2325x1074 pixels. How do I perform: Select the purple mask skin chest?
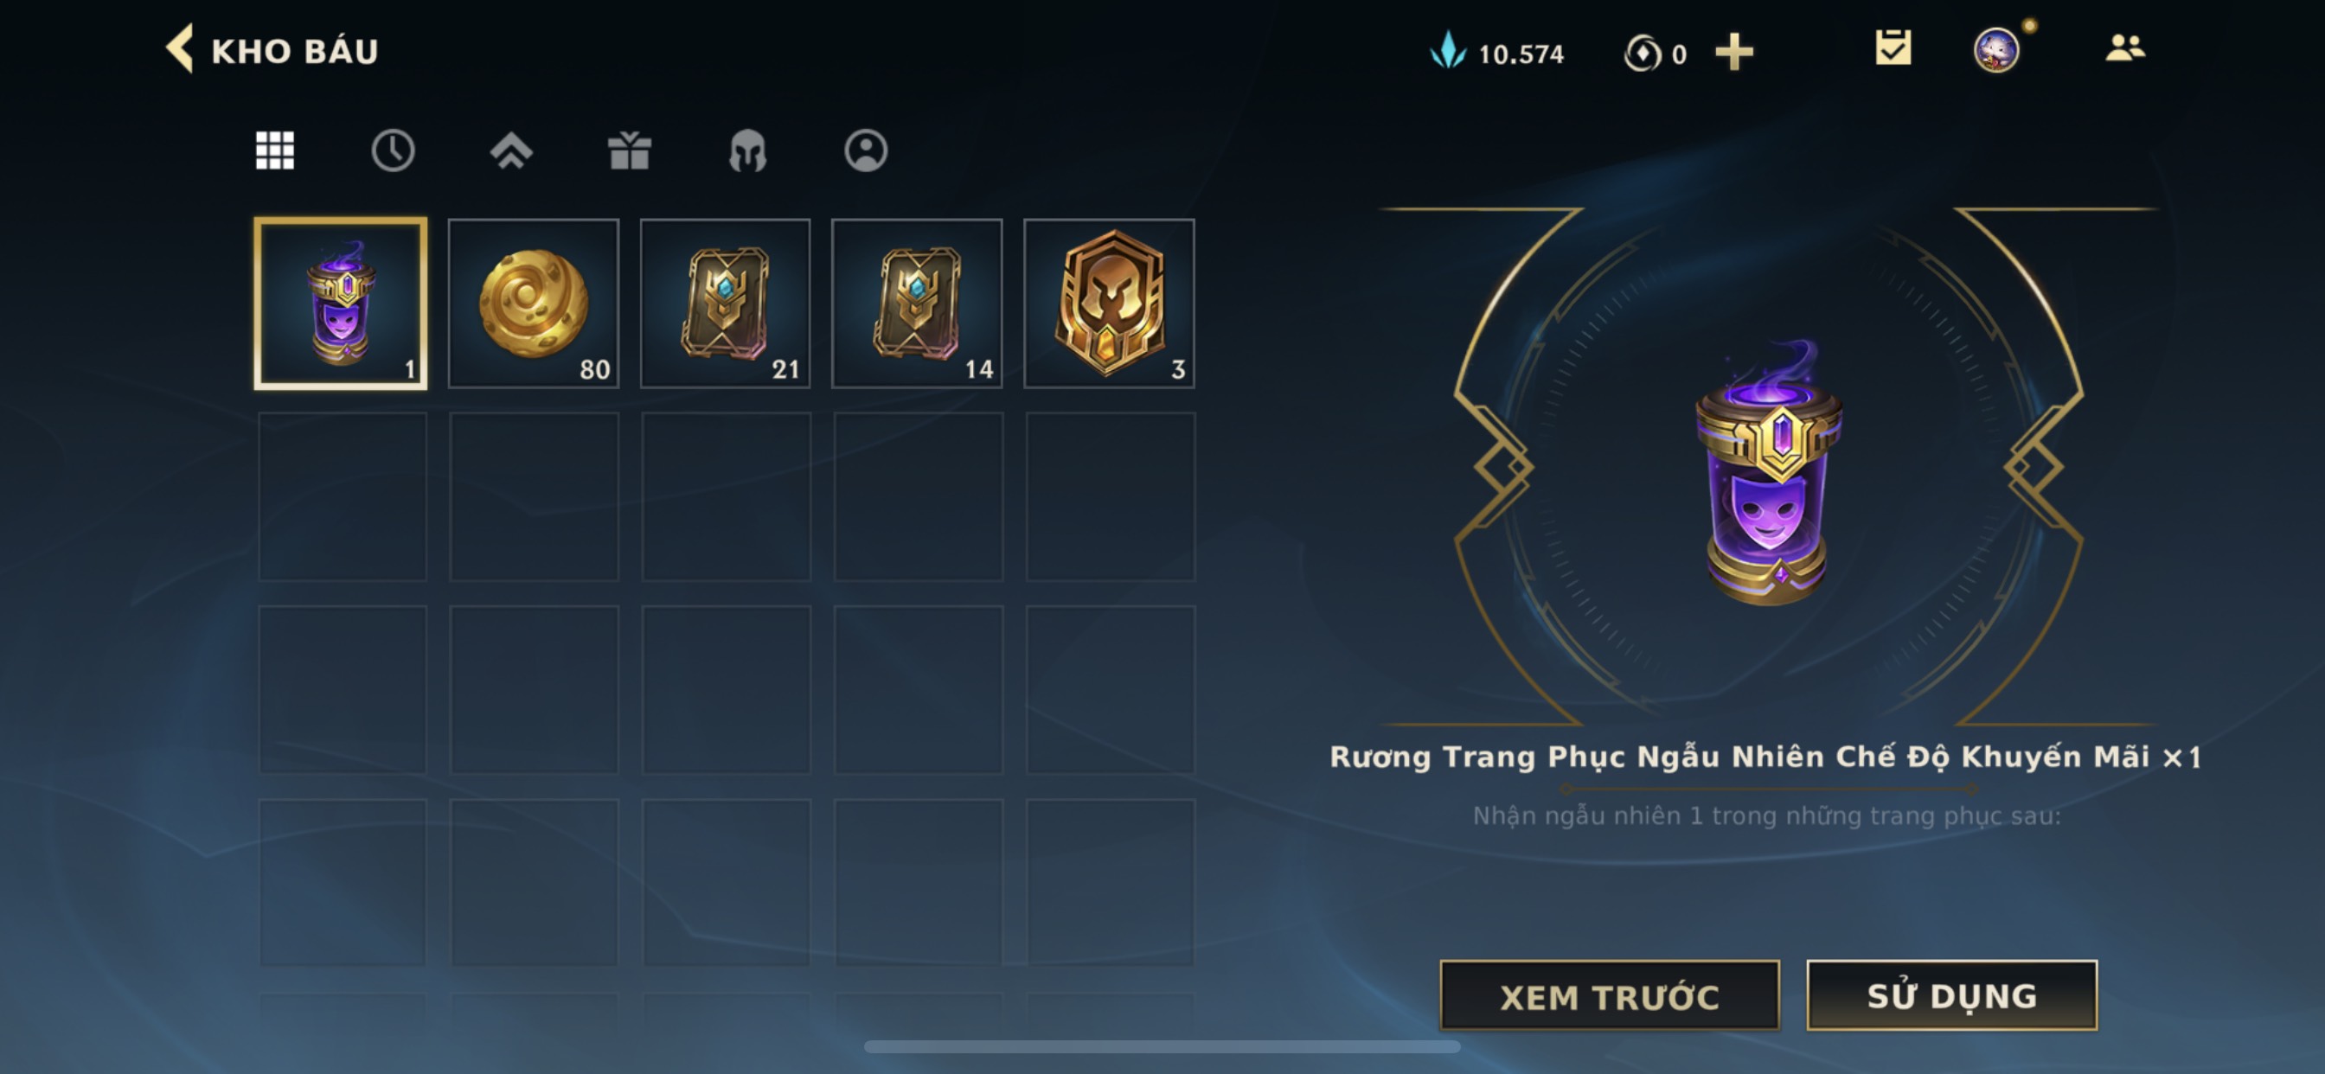(x=340, y=304)
